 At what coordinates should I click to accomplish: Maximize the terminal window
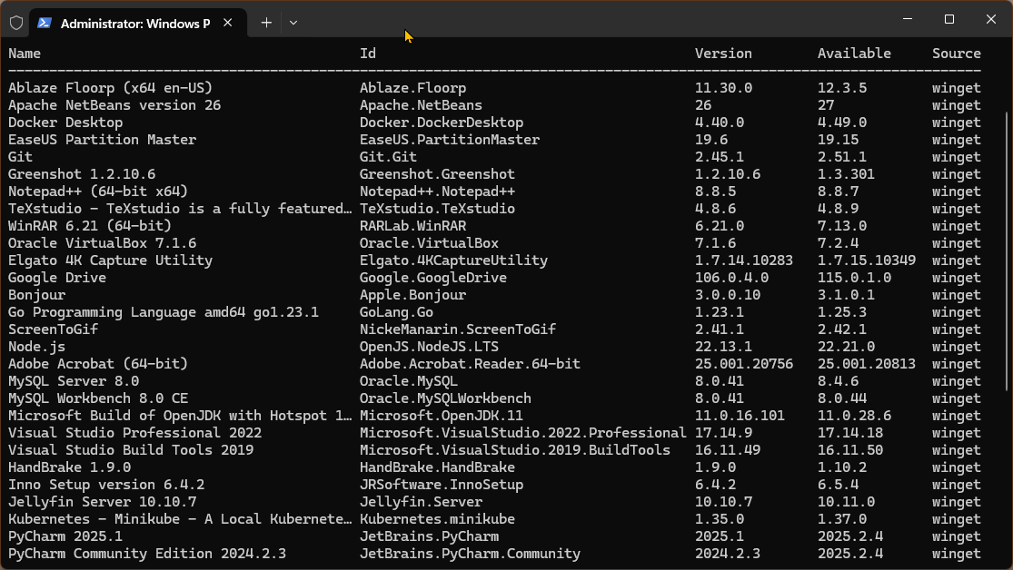coord(949,19)
